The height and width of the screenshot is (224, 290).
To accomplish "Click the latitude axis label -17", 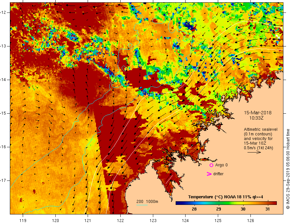I will pos(3,181).
